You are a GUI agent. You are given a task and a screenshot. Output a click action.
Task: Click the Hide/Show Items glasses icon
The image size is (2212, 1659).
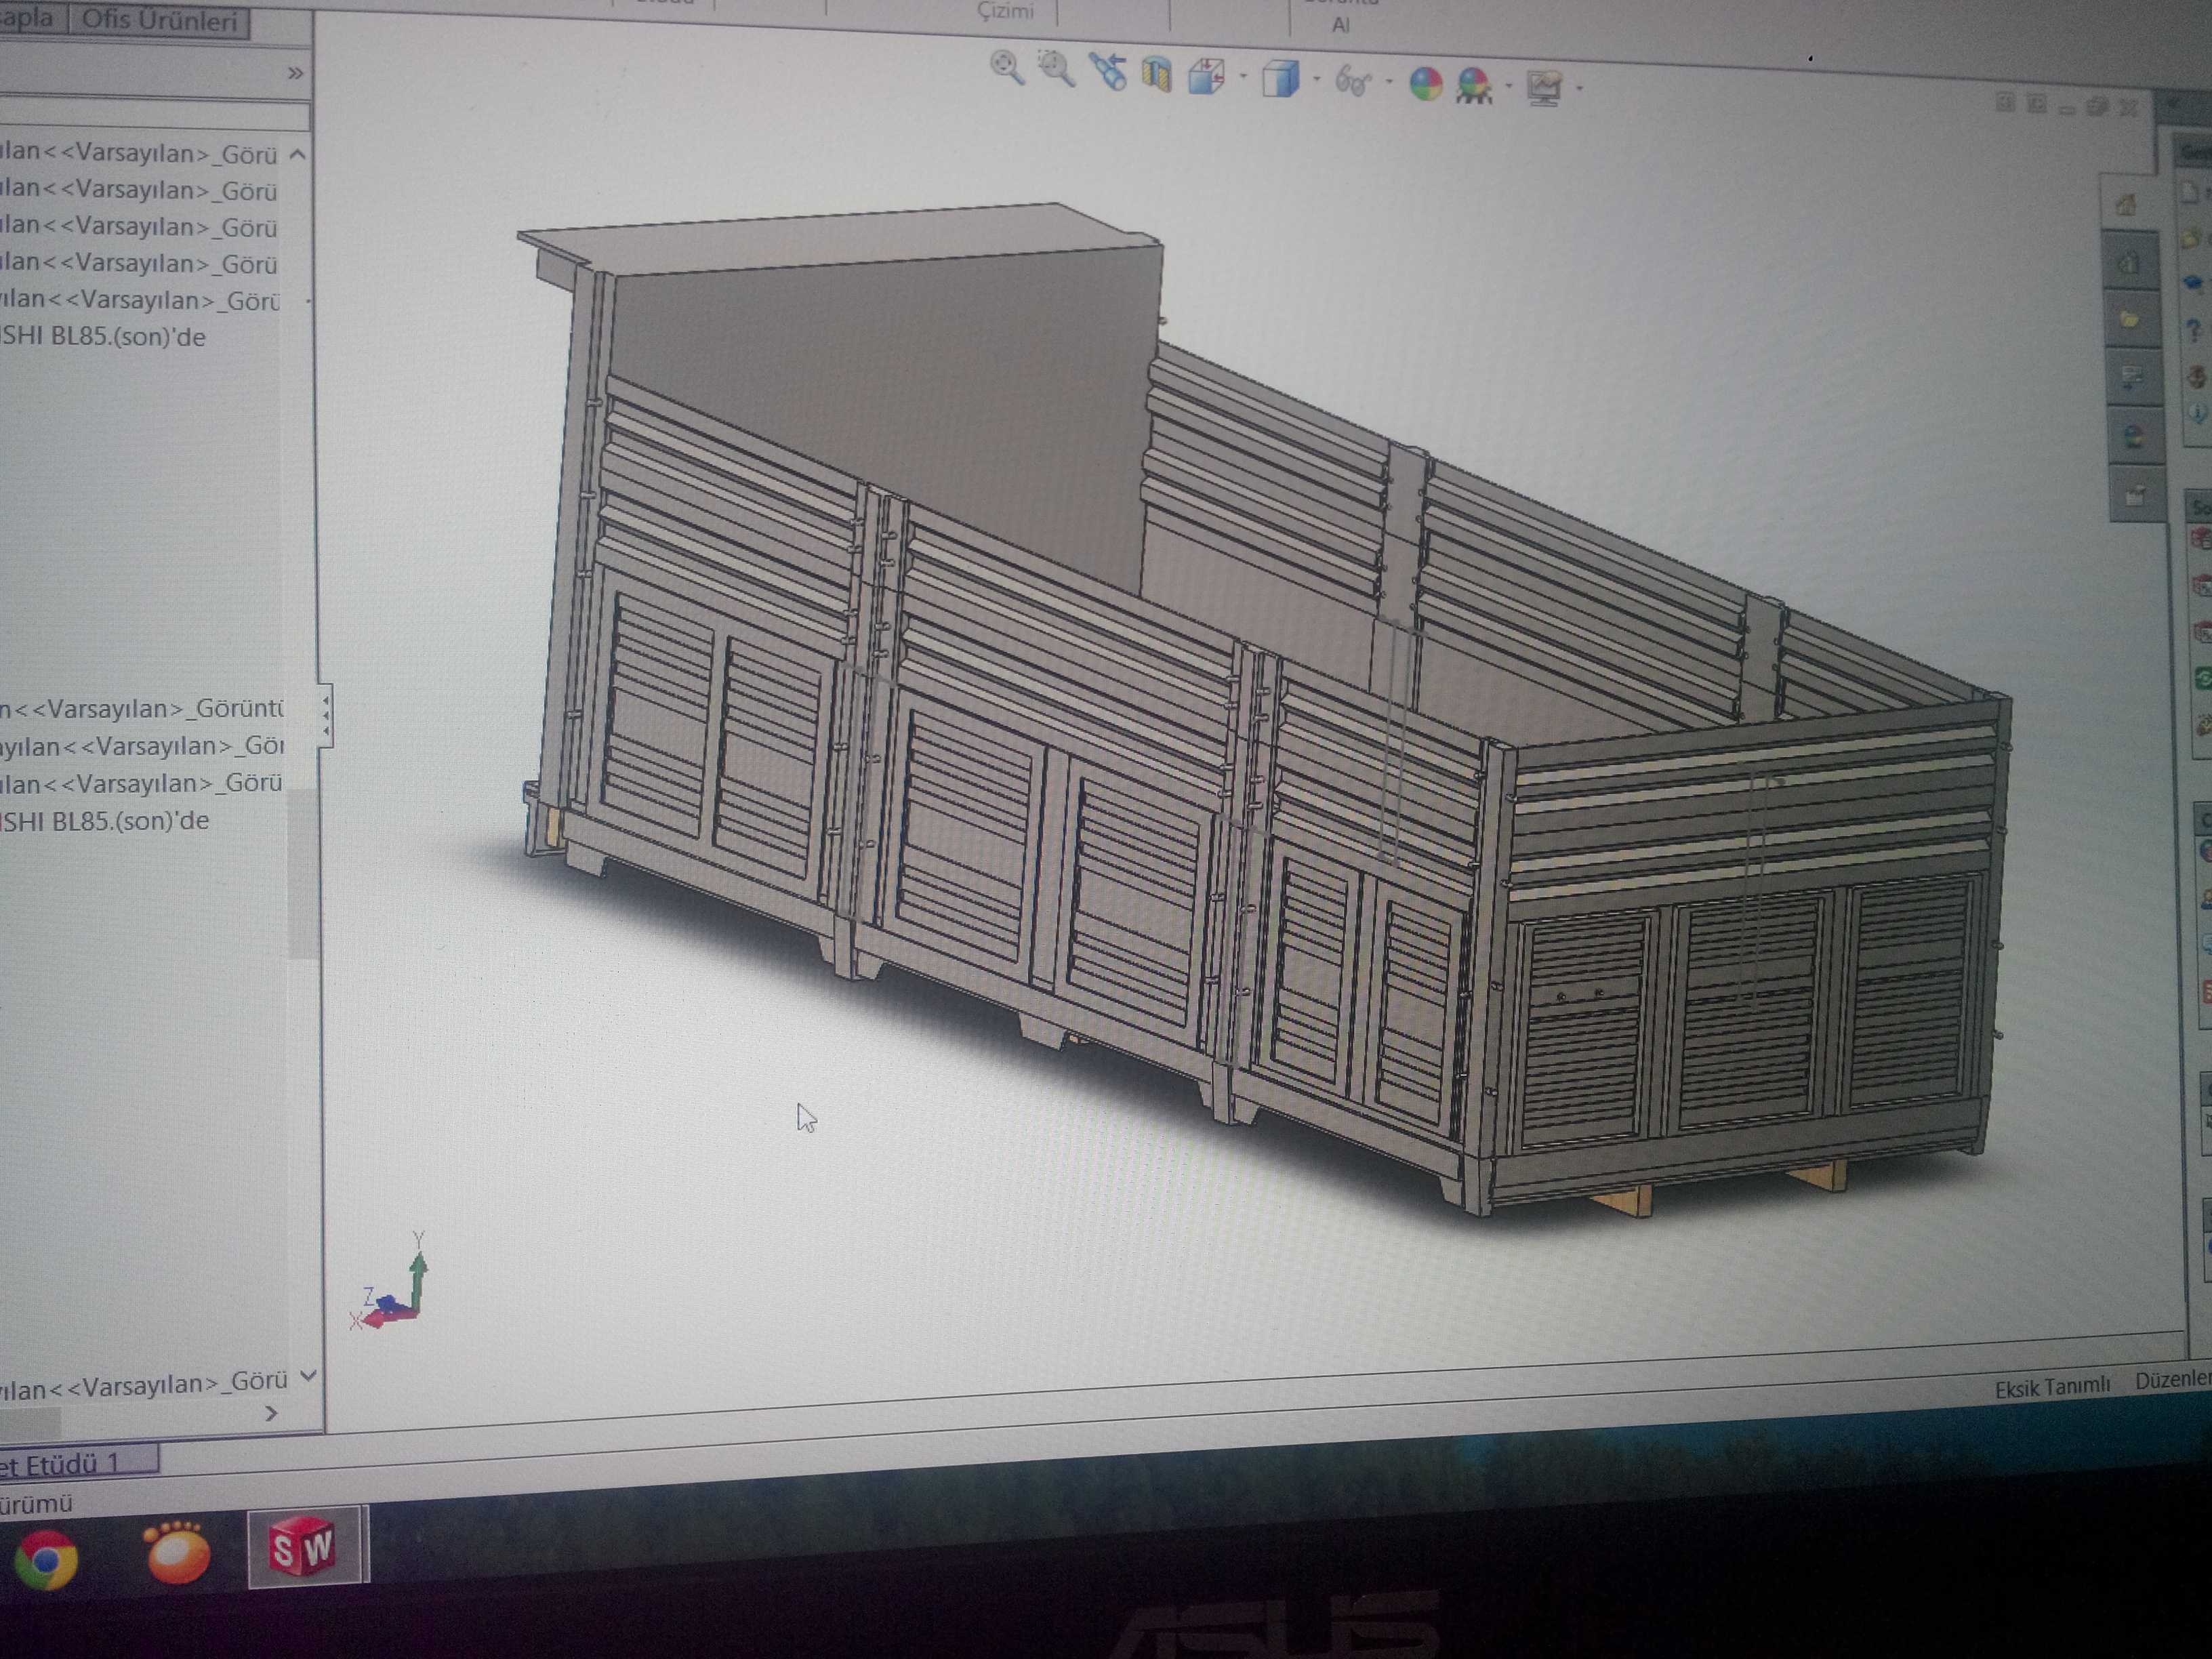pyautogui.click(x=1352, y=82)
